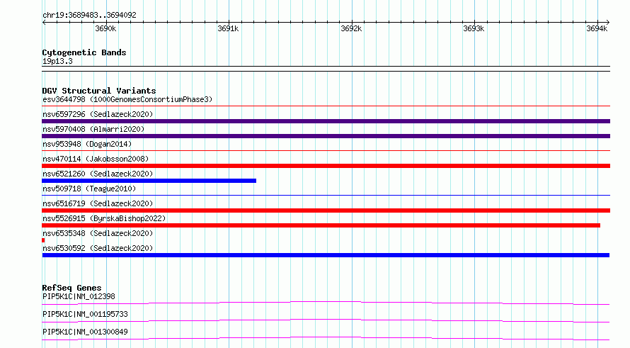Select the 3692k ruler position

(x=351, y=28)
